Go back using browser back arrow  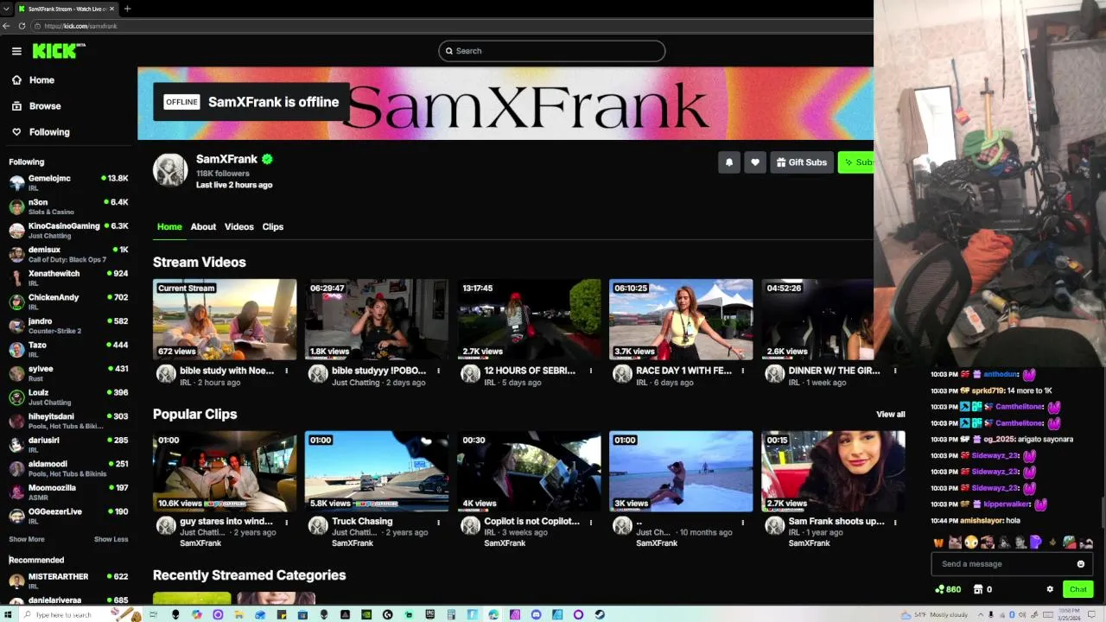[x=6, y=26]
